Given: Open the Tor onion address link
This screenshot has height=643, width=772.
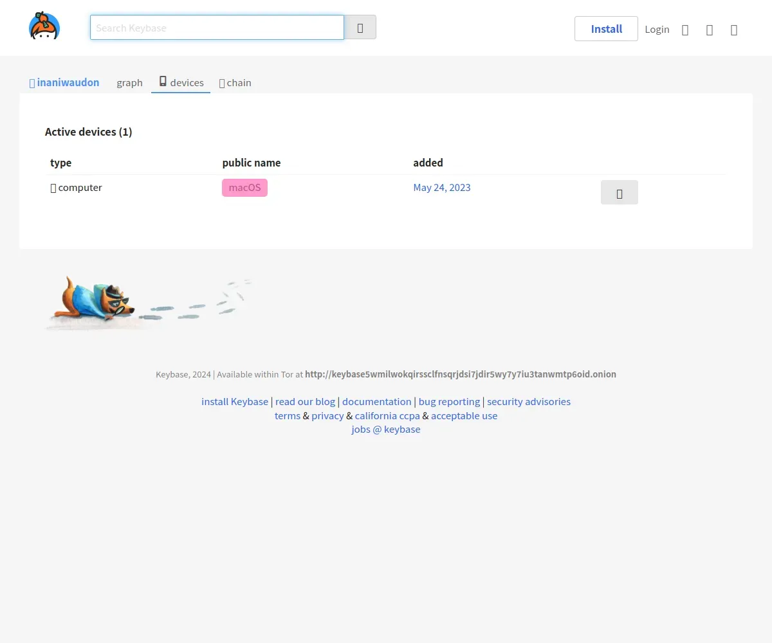Looking at the screenshot, I should (461, 374).
